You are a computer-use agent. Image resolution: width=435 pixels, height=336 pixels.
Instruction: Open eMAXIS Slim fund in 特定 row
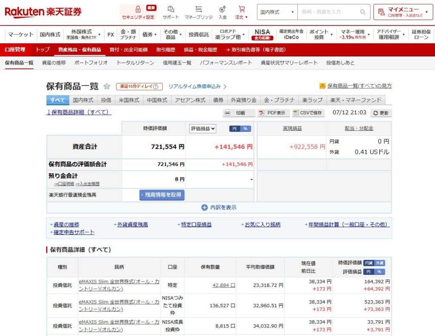(x=119, y=285)
